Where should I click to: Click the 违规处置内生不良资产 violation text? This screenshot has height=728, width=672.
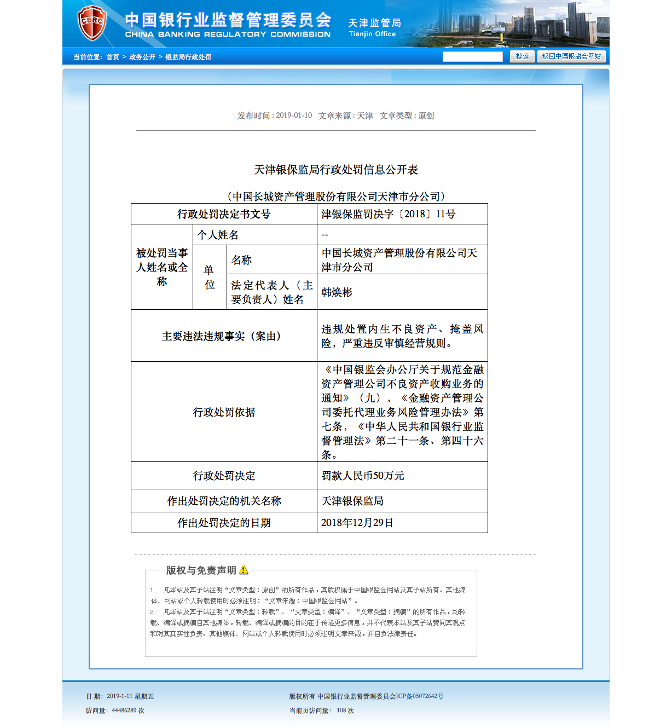point(402,336)
